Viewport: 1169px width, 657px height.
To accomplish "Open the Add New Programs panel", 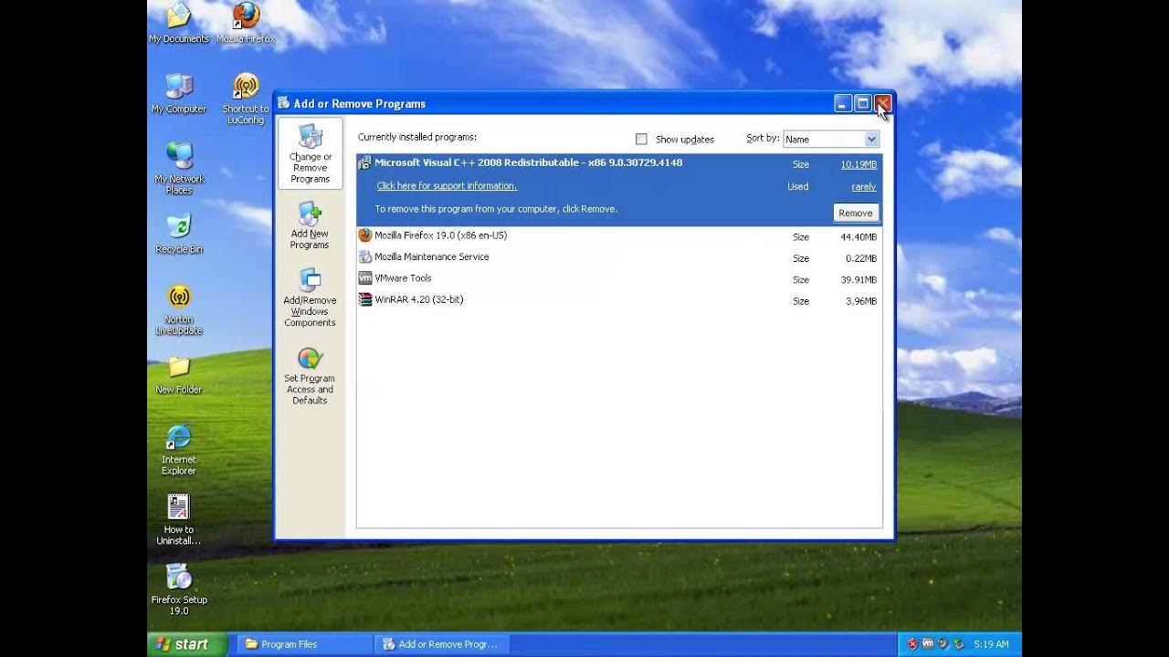I will click(x=310, y=225).
